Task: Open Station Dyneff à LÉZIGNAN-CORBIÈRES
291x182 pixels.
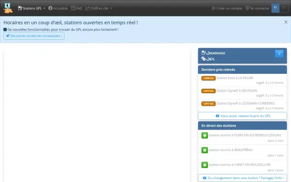Action: click(246, 103)
